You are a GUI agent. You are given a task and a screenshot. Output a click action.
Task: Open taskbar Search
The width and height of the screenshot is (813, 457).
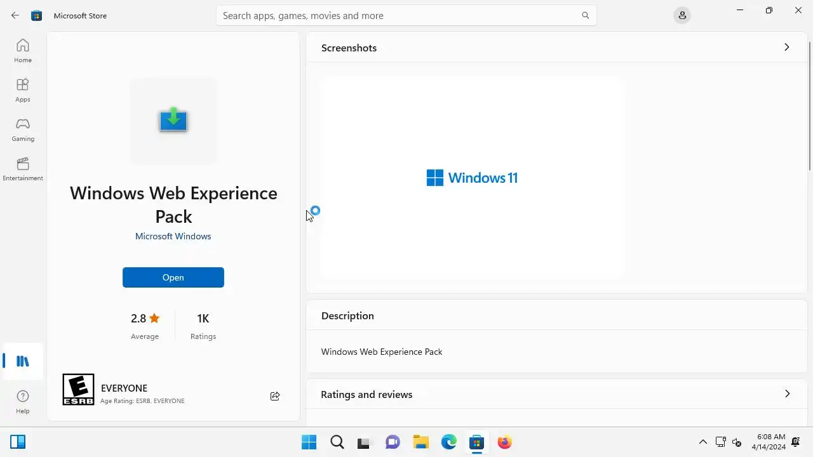337,442
